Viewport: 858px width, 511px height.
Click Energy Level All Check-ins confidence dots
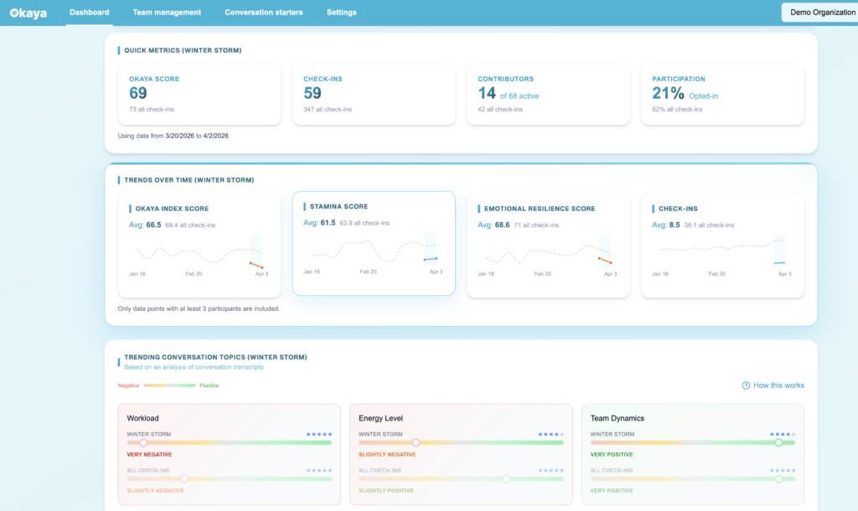tap(551, 471)
